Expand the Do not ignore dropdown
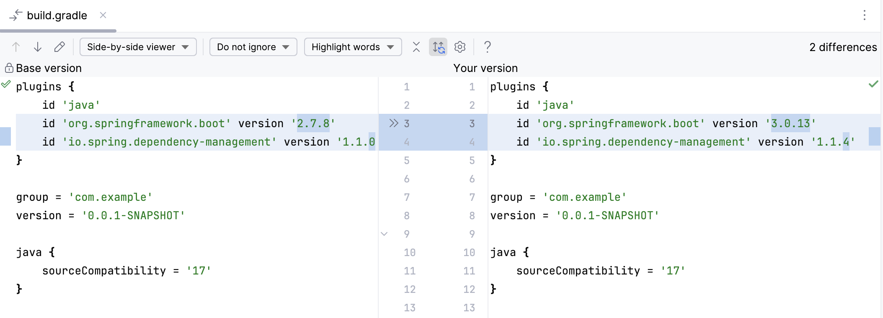 [x=253, y=47]
